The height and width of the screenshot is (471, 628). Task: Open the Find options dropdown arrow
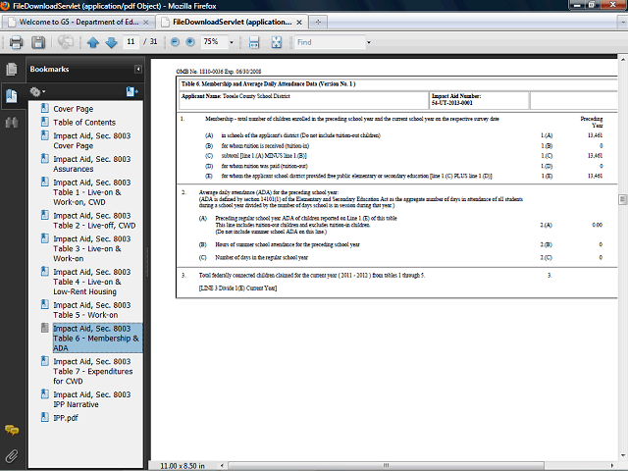(368, 42)
